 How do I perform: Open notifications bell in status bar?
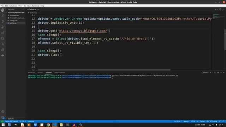(x=224, y=121)
